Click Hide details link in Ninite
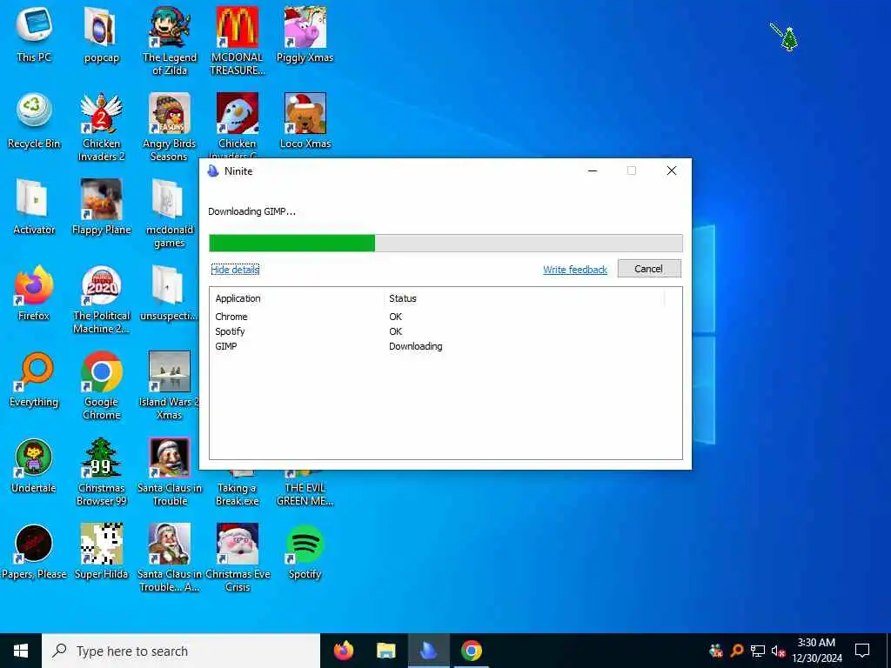This screenshot has height=668, width=891. pos(235,270)
